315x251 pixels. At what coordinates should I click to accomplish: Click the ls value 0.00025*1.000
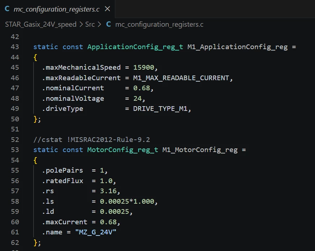(127, 202)
